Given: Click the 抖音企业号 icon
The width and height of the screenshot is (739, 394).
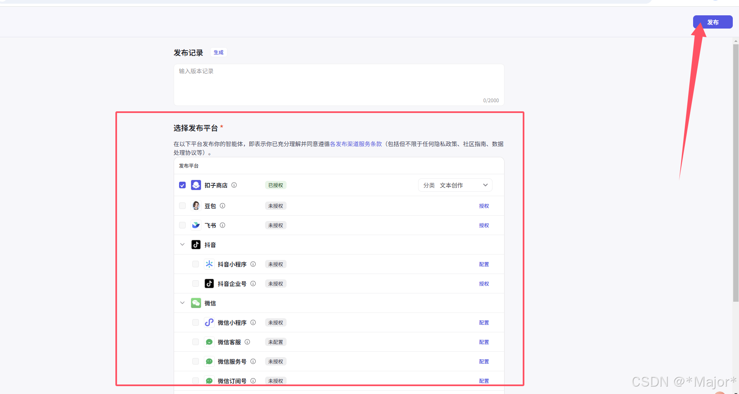Looking at the screenshot, I should click(x=209, y=283).
